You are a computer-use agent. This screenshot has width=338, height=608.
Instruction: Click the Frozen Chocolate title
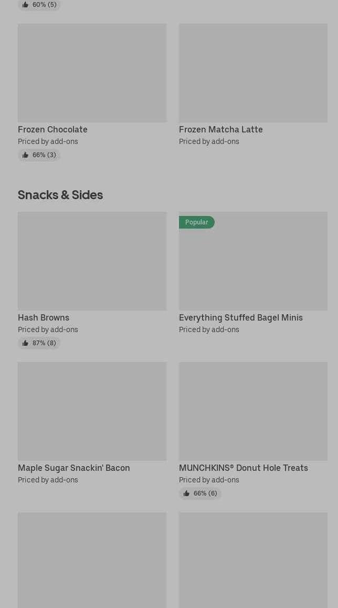52,129
